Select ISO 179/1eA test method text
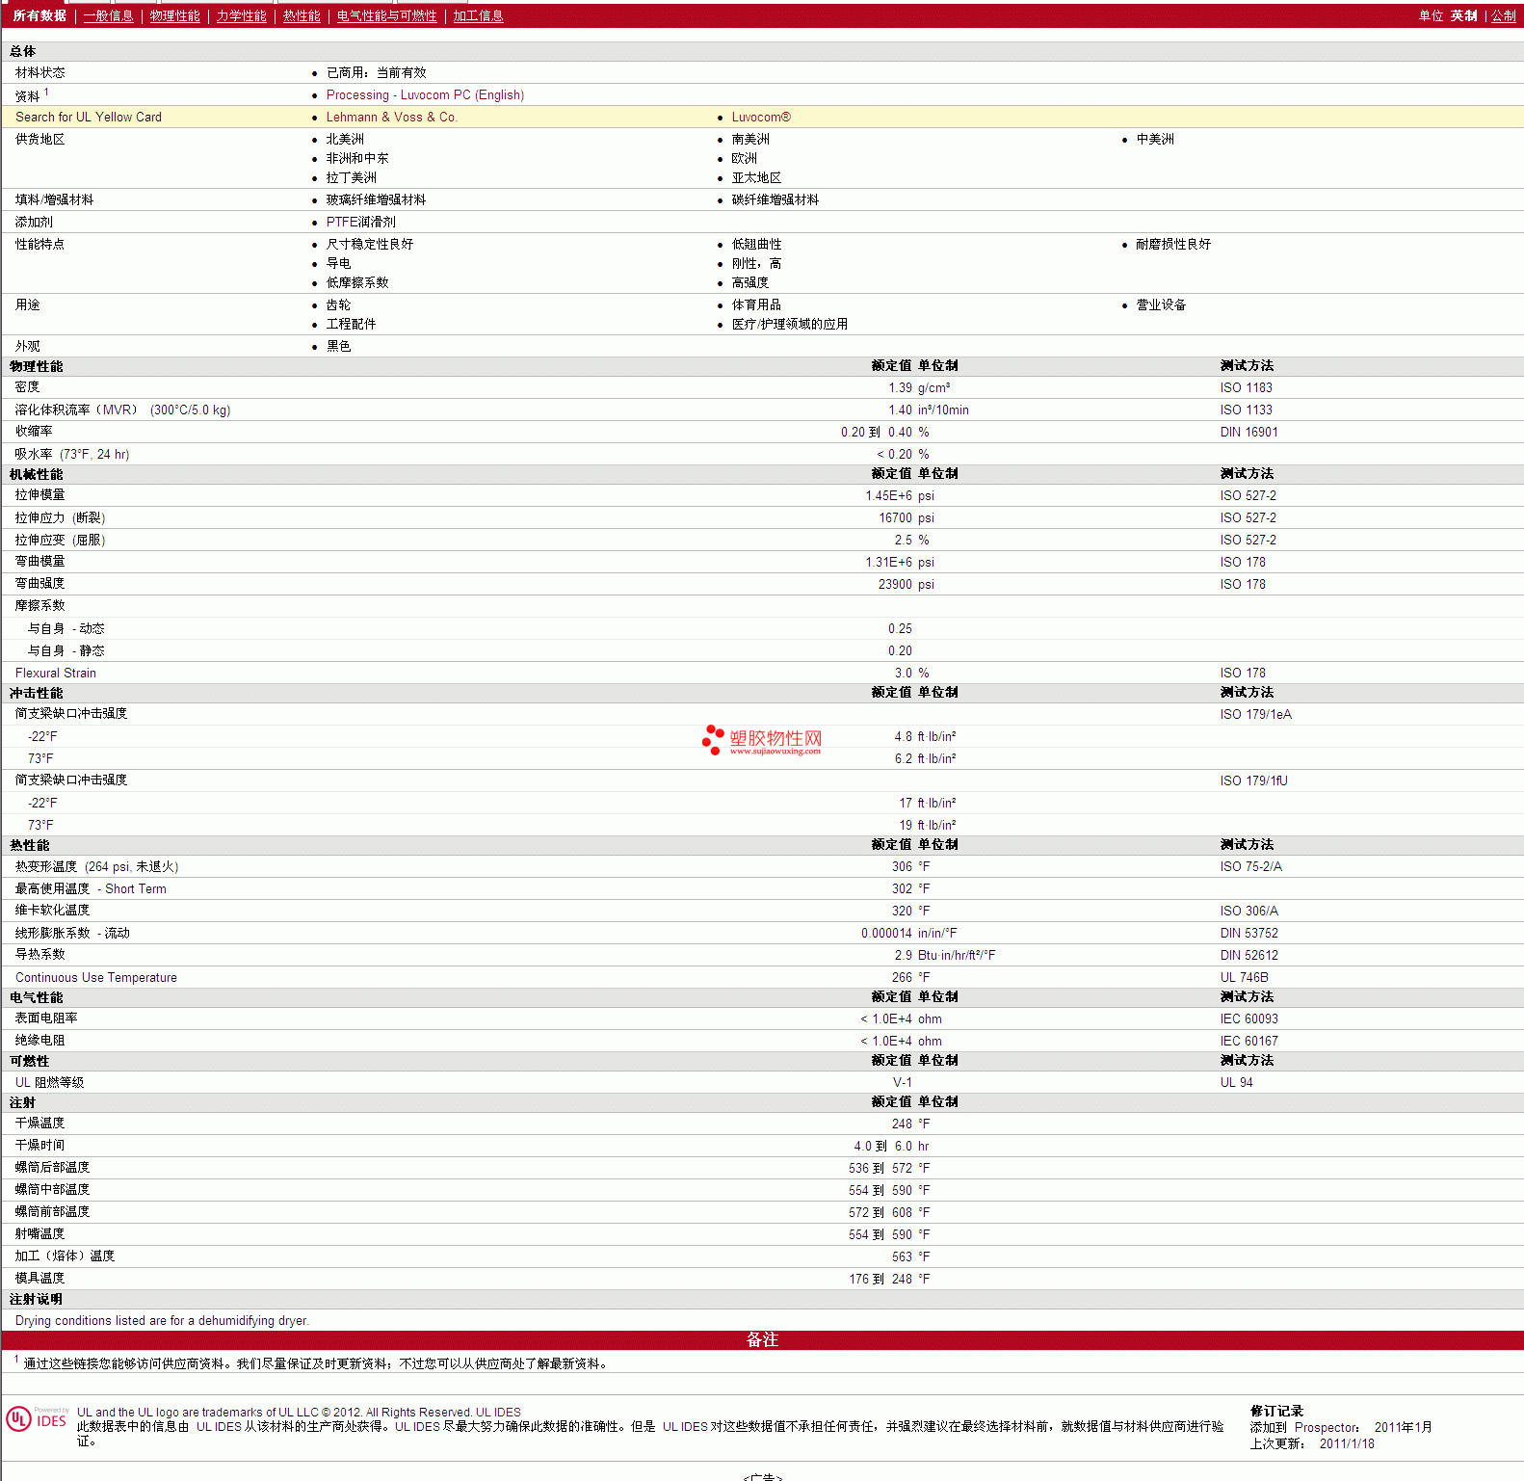The height and width of the screenshot is (1481, 1524). pyautogui.click(x=1255, y=714)
